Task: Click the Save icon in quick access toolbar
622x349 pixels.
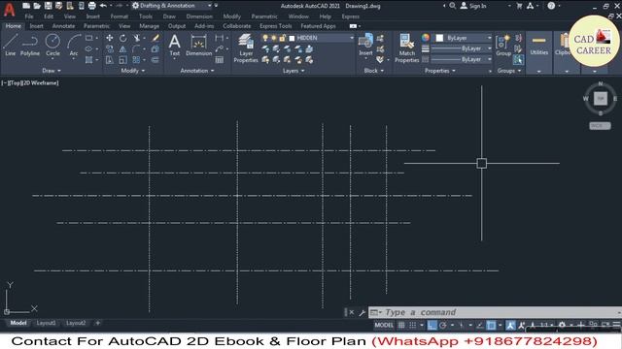Action: pyautogui.click(x=48, y=6)
